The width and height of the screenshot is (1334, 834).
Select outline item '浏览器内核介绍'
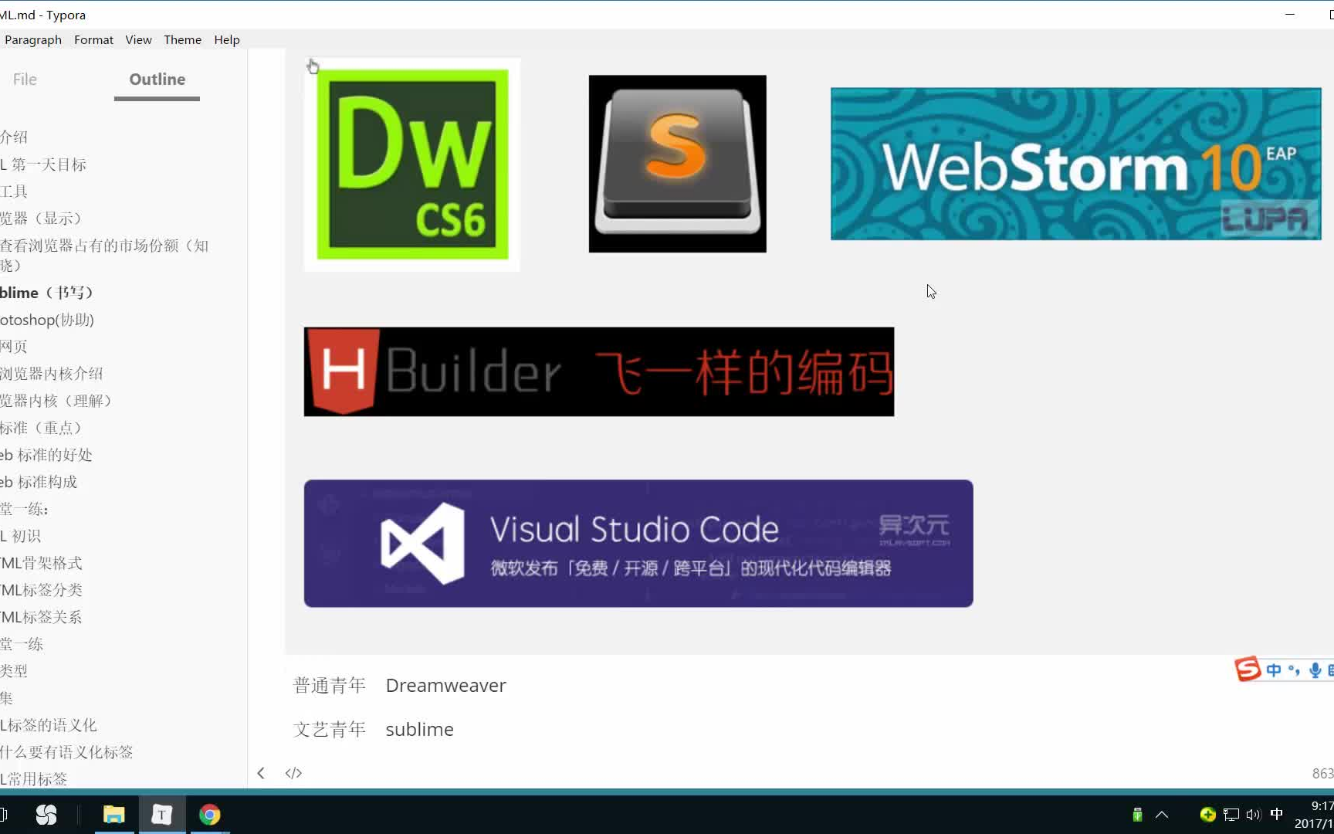[52, 374]
